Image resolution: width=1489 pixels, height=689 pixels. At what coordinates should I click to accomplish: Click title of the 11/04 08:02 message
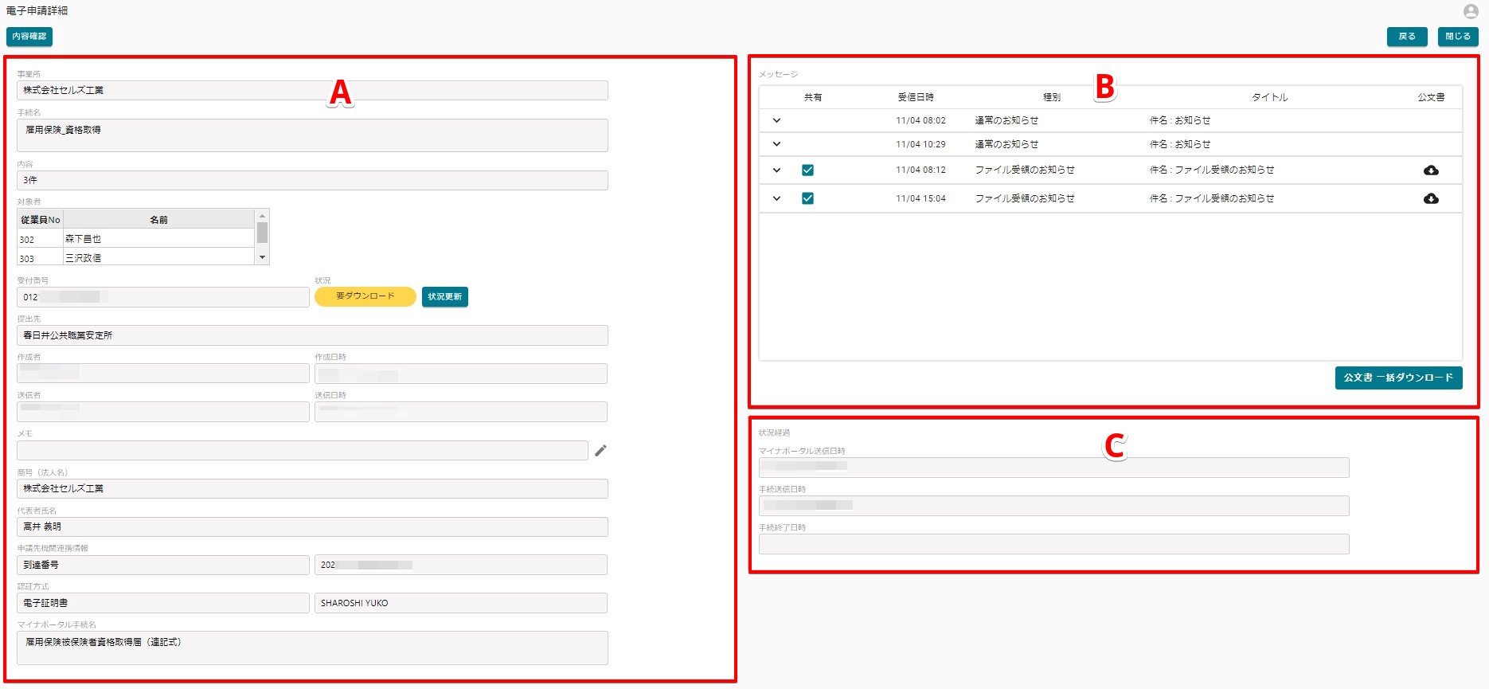pyautogui.click(x=1180, y=121)
